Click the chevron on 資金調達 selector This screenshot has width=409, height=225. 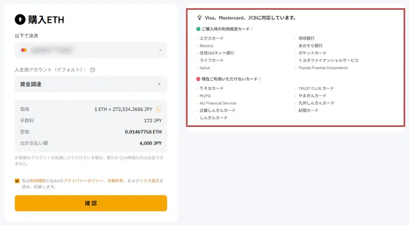pyautogui.click(x=159, y=84)
